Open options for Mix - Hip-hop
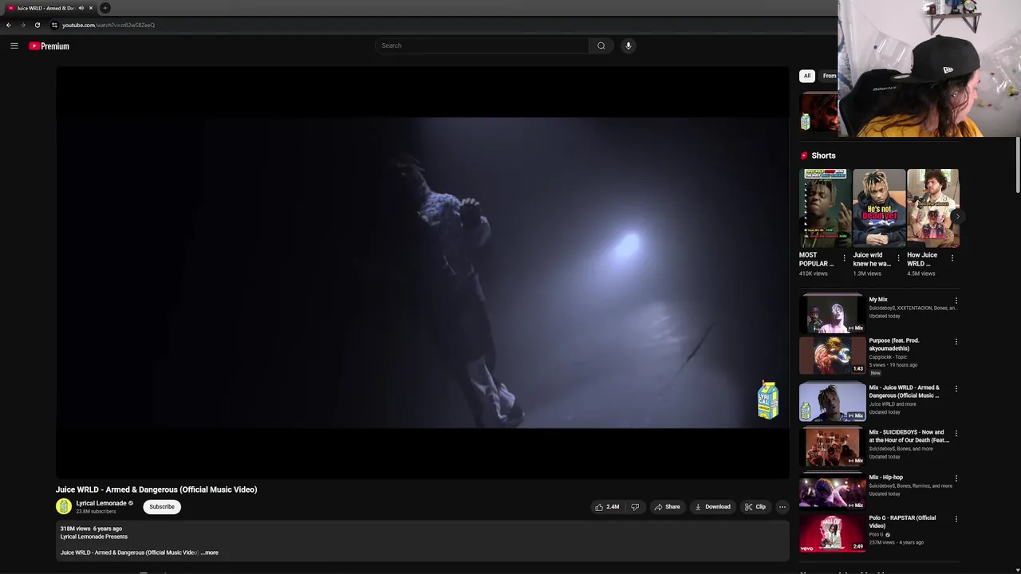 tap(956, 478)
